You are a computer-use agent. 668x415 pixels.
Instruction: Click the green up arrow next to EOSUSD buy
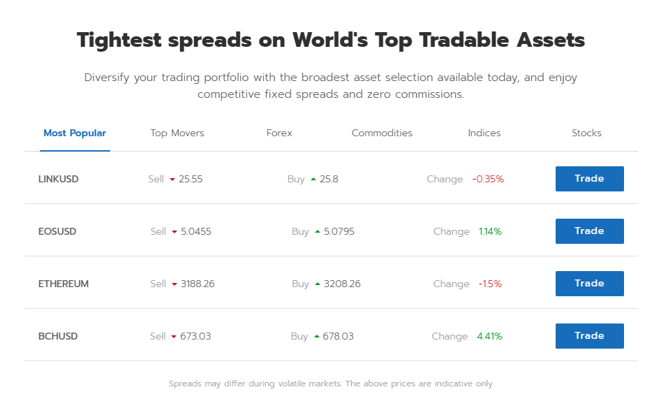pyautogui.click(x=318, y=231)
